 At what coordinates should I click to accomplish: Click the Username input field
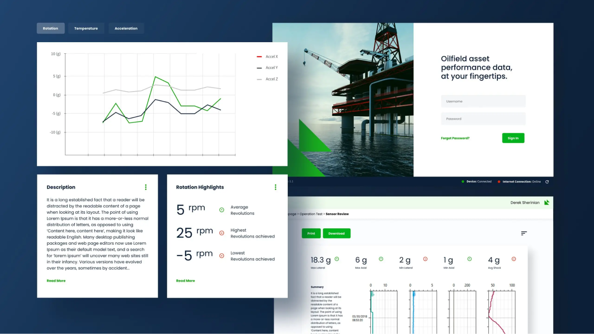(x=483, y=101)
